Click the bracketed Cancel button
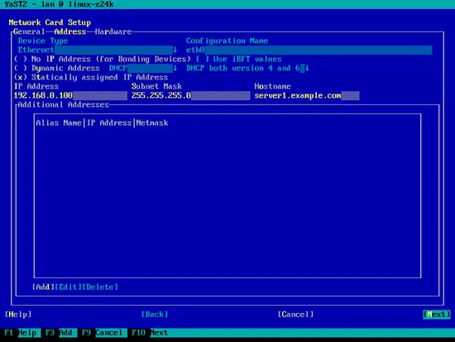455x342 pixels. [x=295, y=314]
